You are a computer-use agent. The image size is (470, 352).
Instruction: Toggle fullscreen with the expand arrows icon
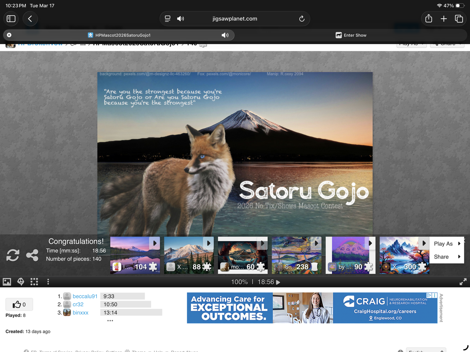pyautogui.click(x=463, y=282)
